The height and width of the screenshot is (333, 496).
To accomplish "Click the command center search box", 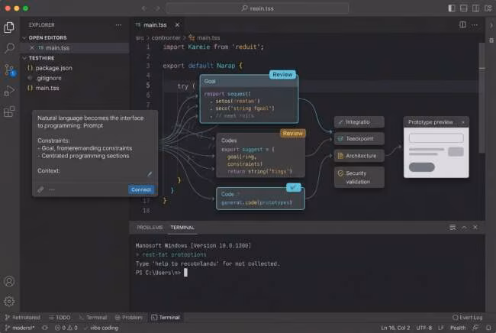I will [257, 8].
